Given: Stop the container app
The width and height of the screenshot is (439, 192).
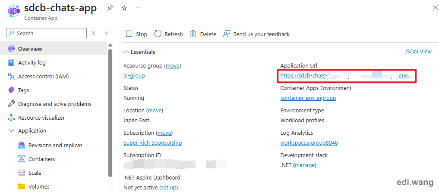Looking at the screenshot, I should coord(136,34).
